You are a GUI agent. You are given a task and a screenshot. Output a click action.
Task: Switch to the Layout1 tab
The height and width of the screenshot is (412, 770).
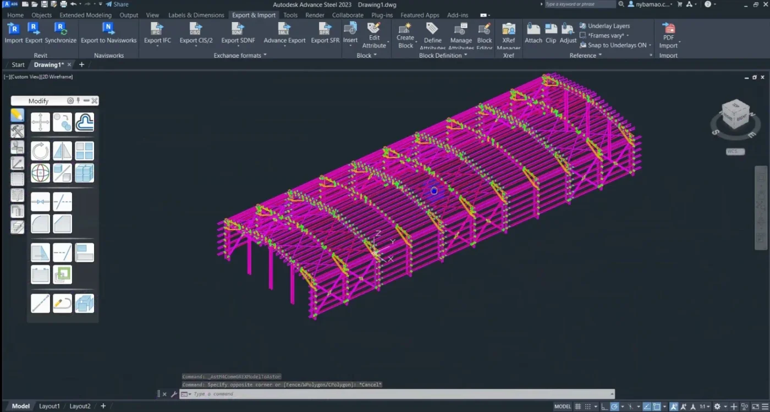pyautogui.click(x=49, y=406)
